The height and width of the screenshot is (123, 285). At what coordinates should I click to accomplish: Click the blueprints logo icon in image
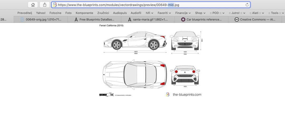168,94
